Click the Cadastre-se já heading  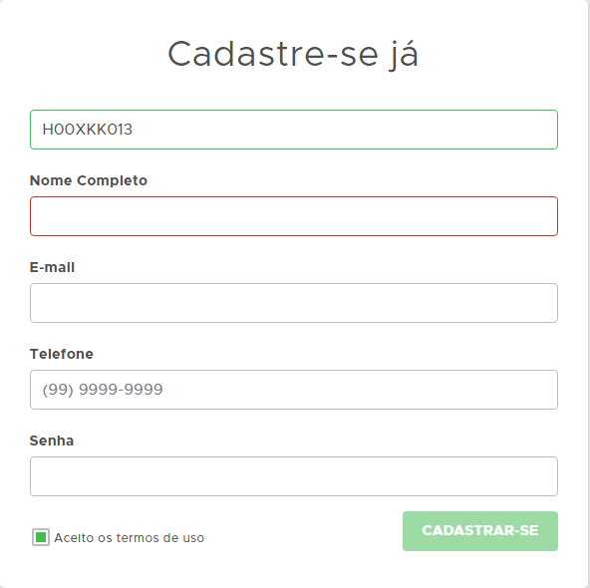click(293, 54)
